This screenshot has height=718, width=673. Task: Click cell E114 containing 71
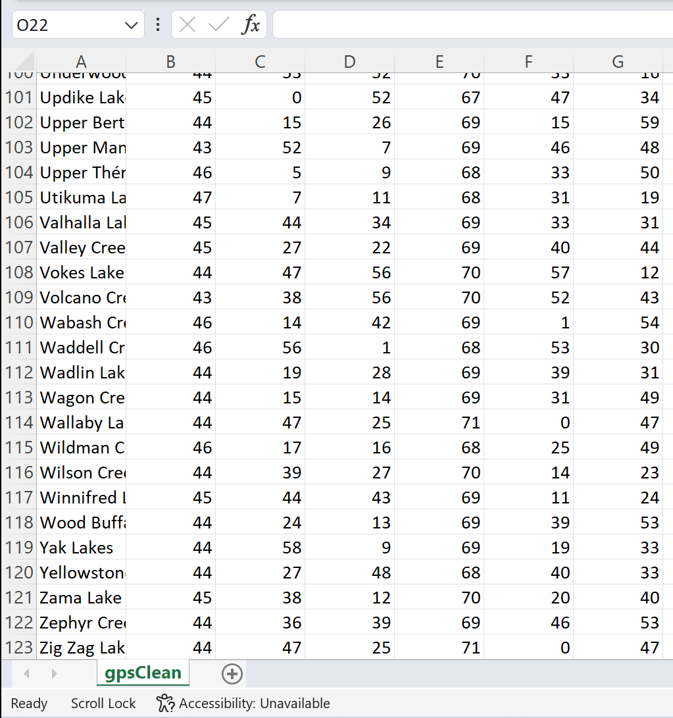click(439, 423)
